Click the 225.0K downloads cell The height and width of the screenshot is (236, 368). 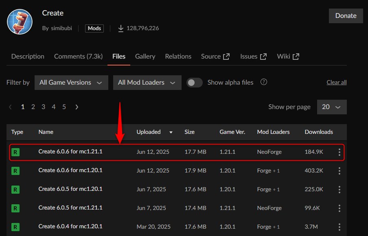click(x=314, y=189)
